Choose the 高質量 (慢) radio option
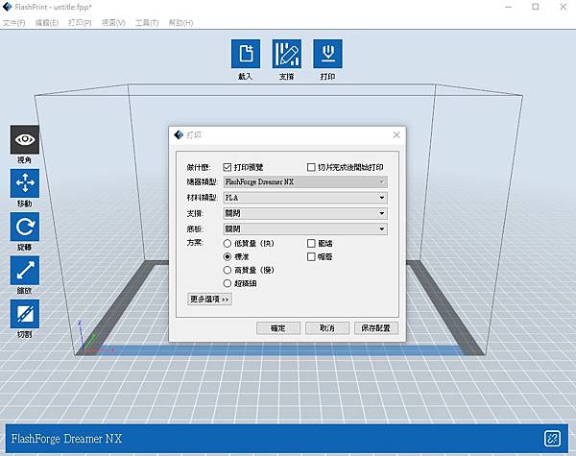 pyautogui.click(x=228, y=270)
